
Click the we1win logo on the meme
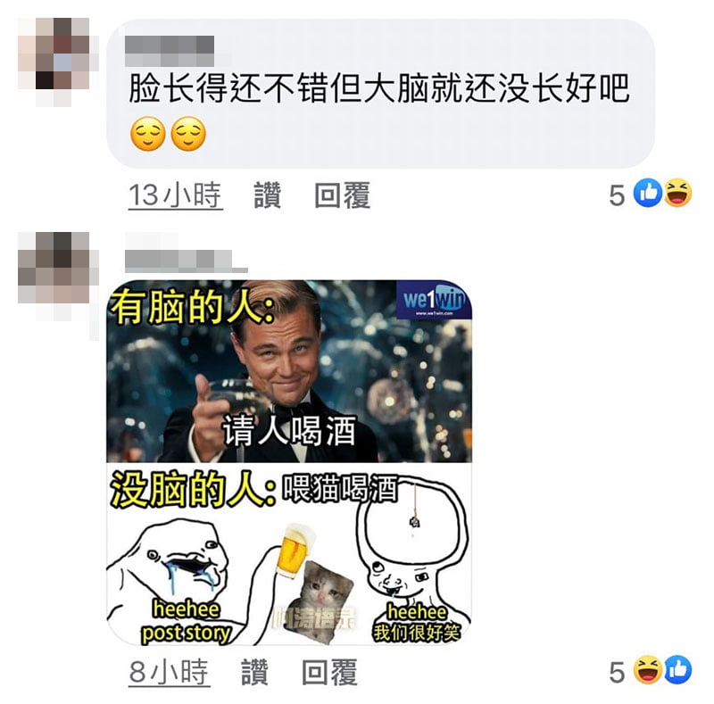pyautogui.click(x=434, y=301)
